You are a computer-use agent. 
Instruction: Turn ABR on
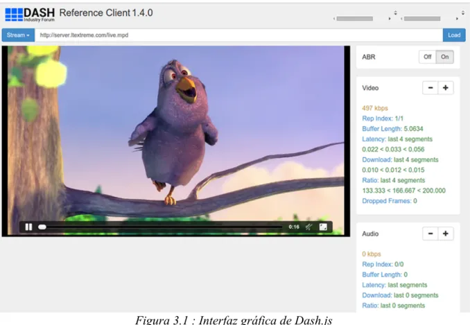pyautogui.click(x=445, y=57)
